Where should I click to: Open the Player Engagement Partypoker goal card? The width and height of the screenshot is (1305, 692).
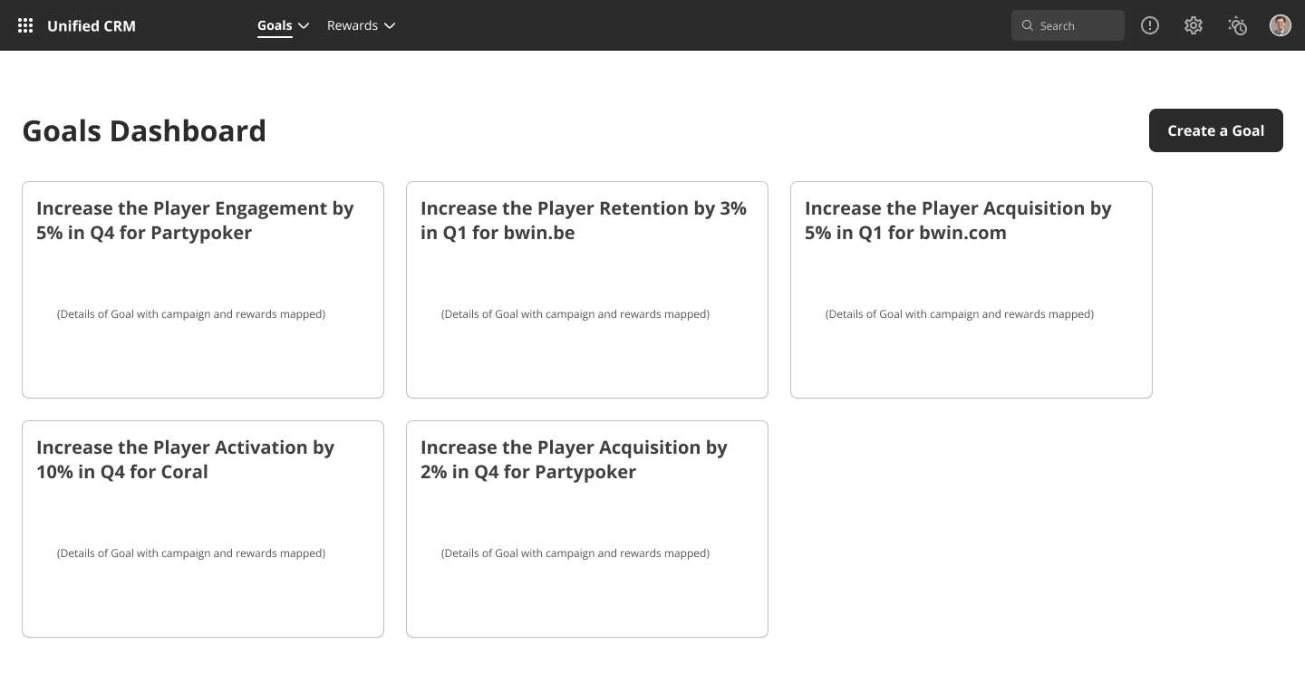[203, 290]
